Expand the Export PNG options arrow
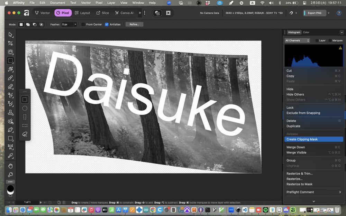Screen dimensions: 346x216 point(328,13)
